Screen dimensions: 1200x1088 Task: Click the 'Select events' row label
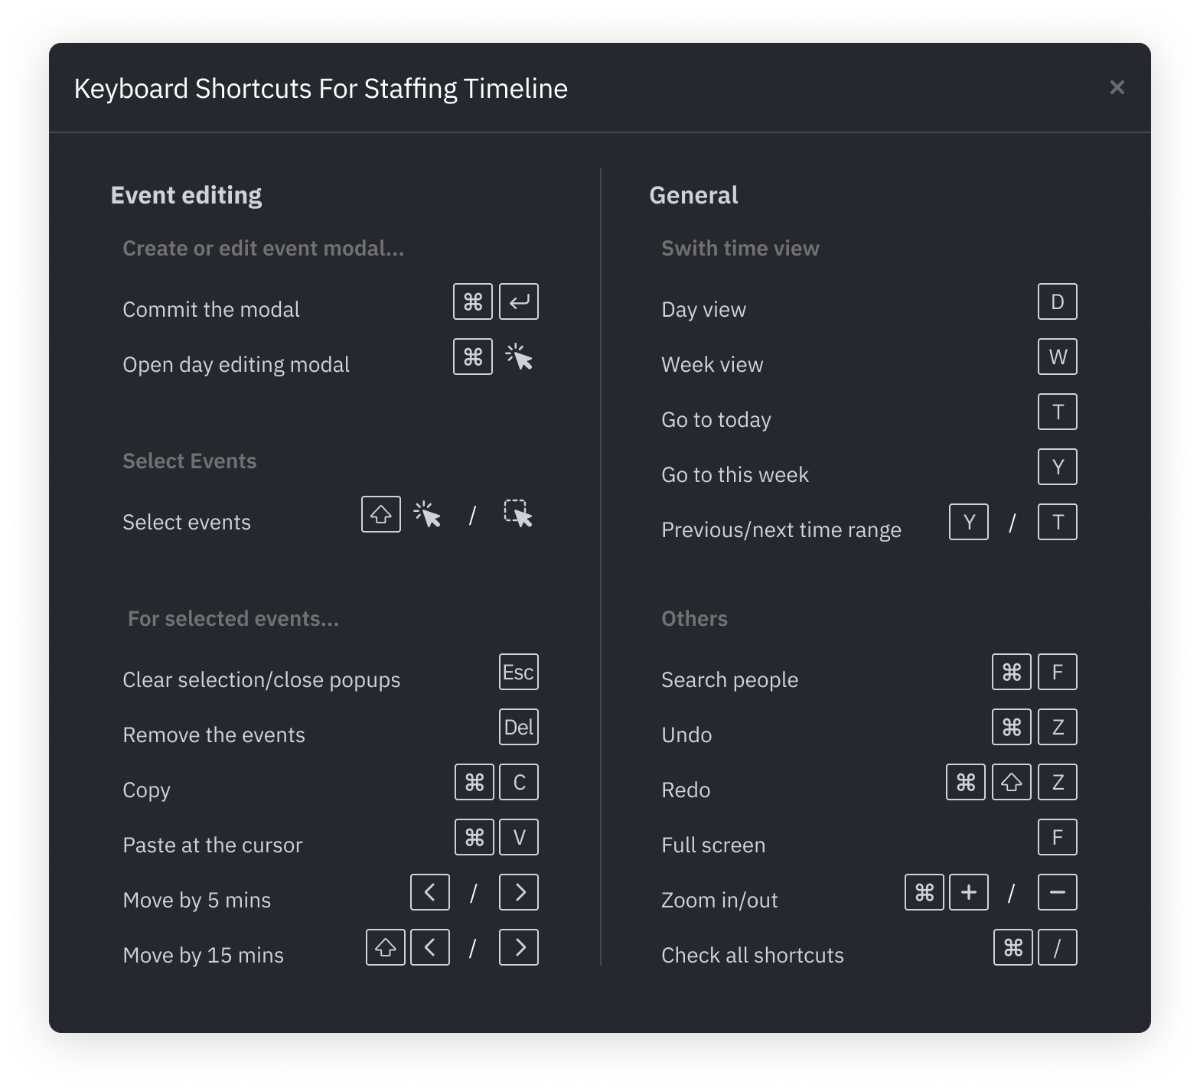(x=187, y=522)
